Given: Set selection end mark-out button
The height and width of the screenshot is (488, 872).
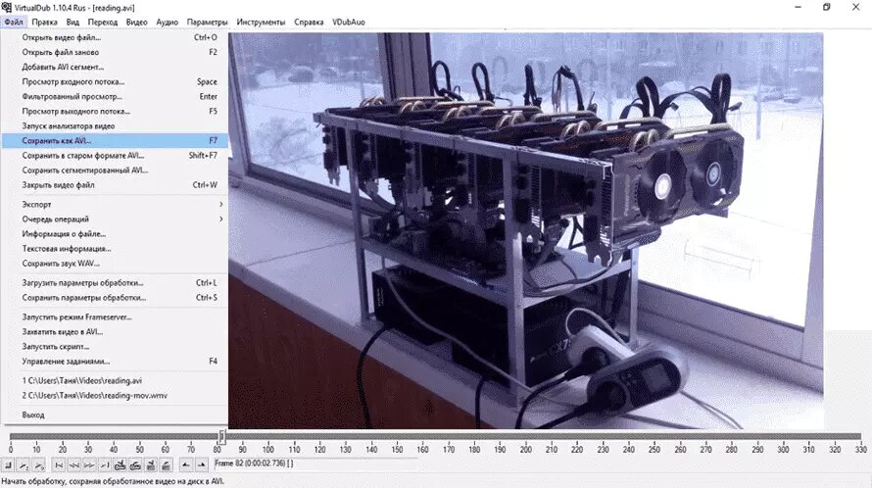Looking at the screenshot, I should [201, 464].
